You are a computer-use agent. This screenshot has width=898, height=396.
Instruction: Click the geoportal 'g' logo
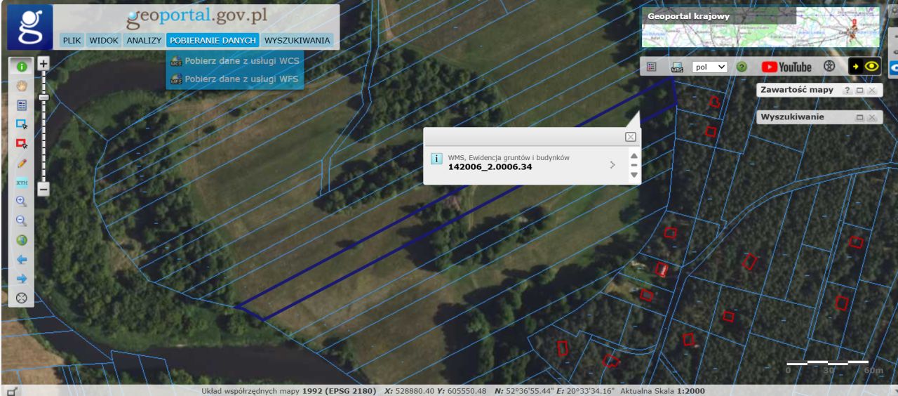click(29, 27)
